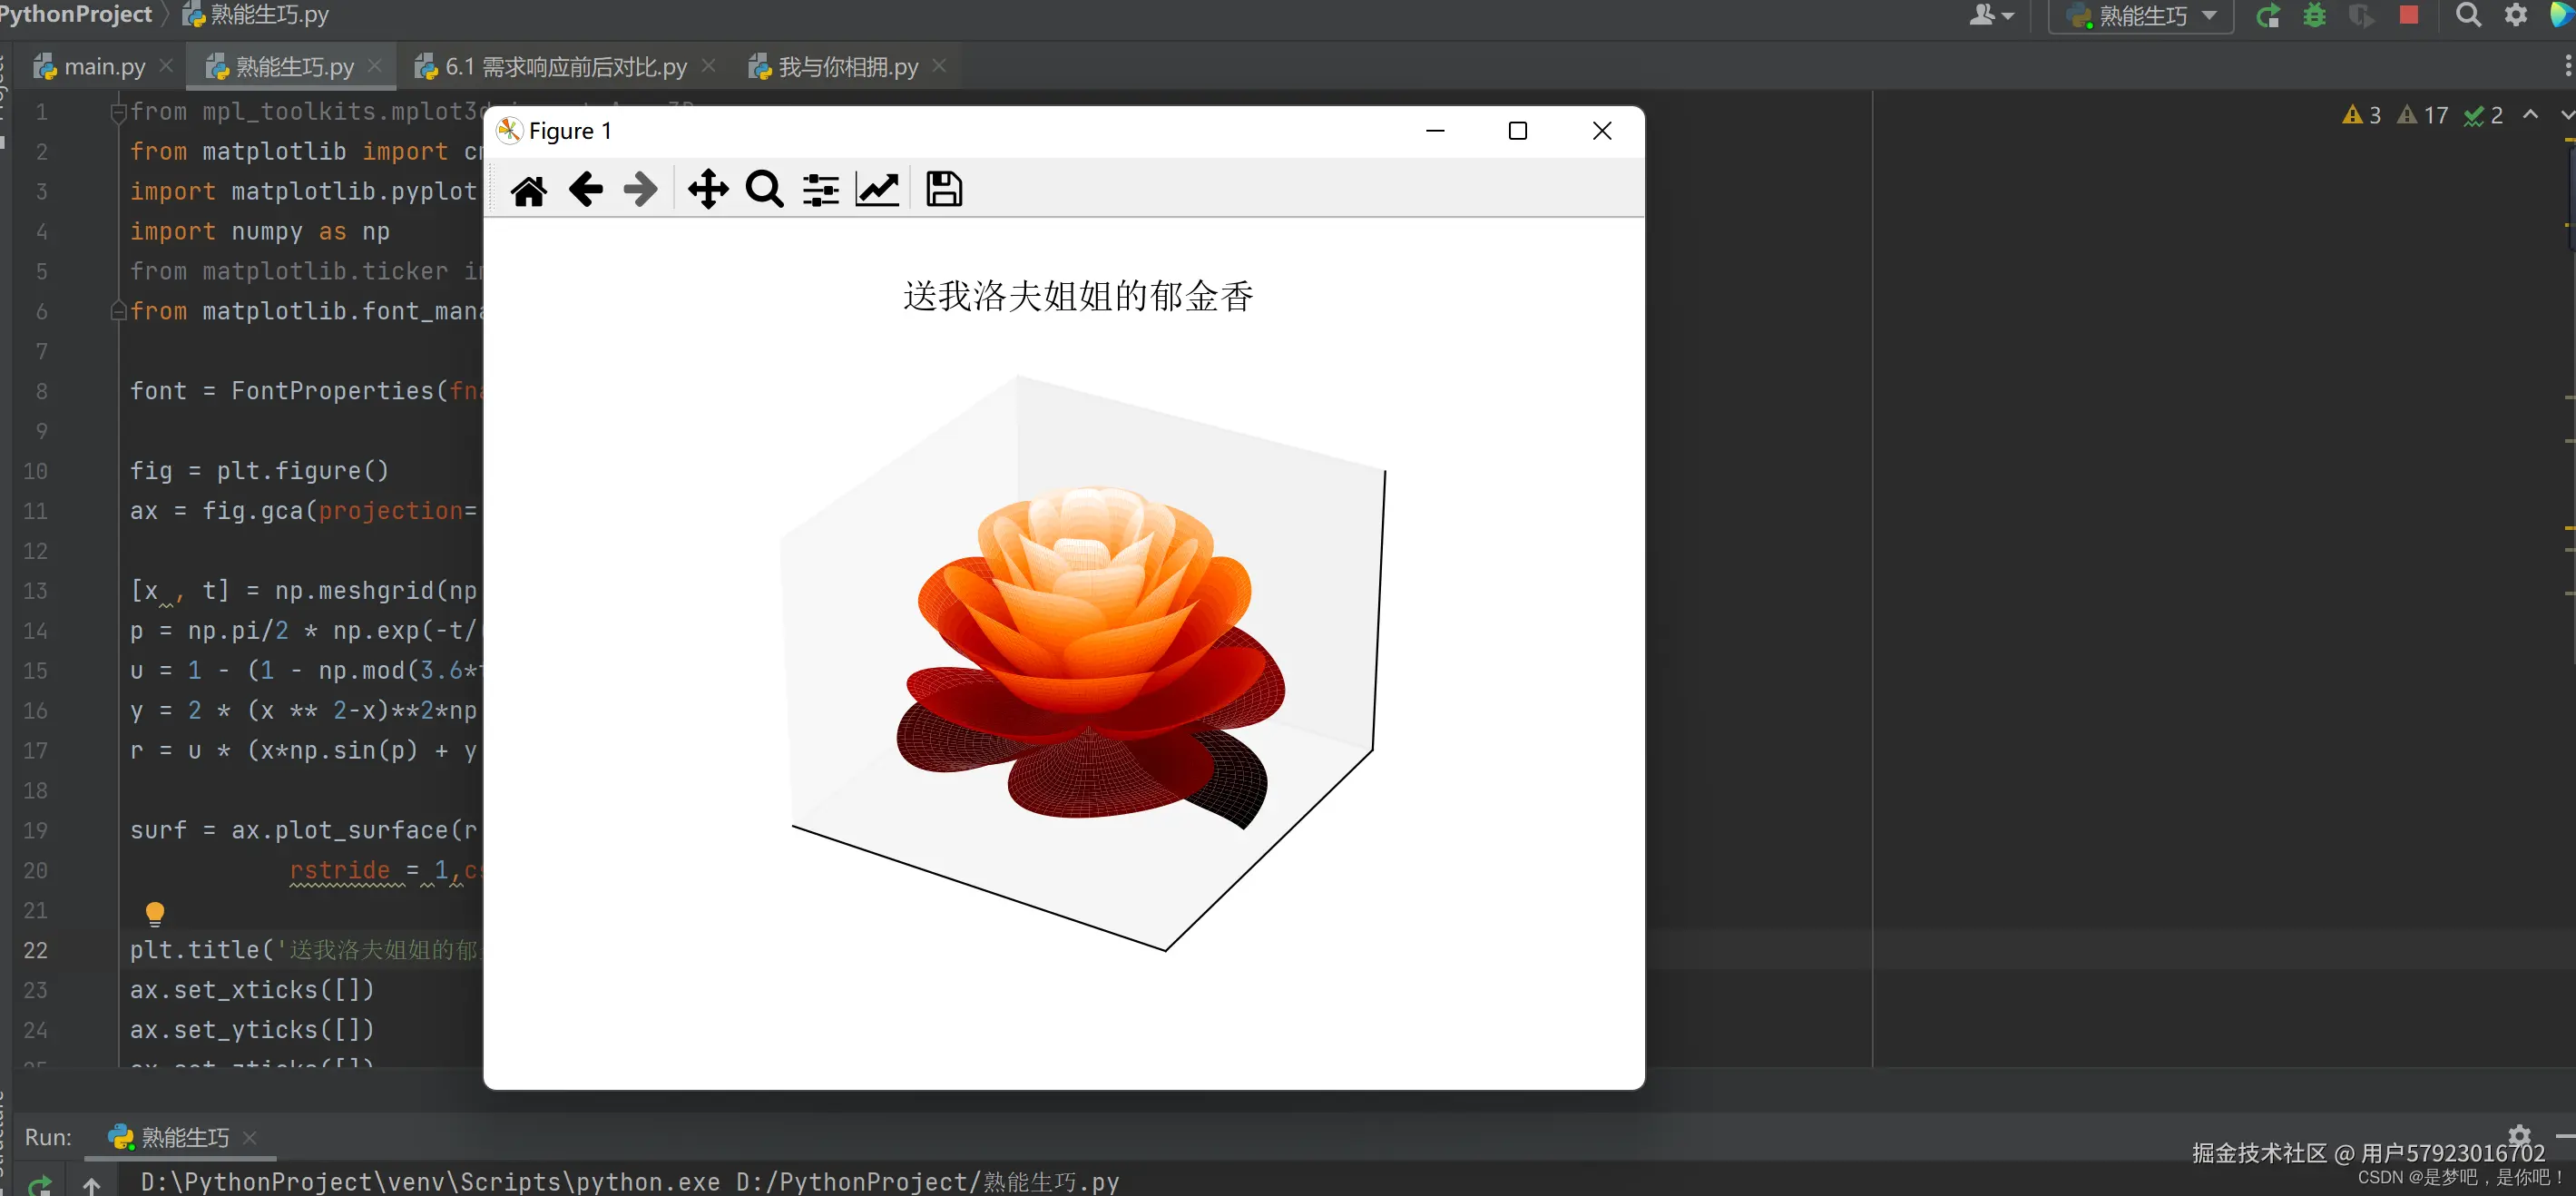Open the 我与你相拥.py editor tab
This screenshot has height=1196, width=2576.
click(847, 66)
